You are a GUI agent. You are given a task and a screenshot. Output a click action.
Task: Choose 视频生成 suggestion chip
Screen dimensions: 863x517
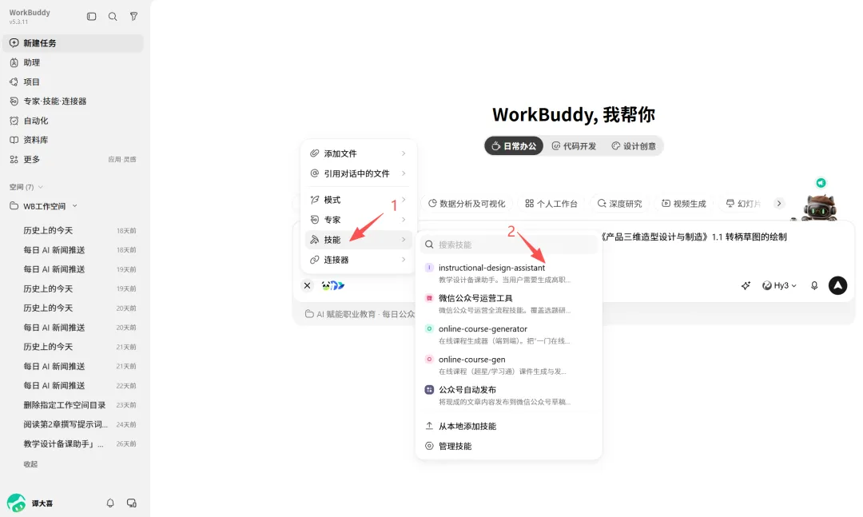pyautogui.click(x=683, y=204)
